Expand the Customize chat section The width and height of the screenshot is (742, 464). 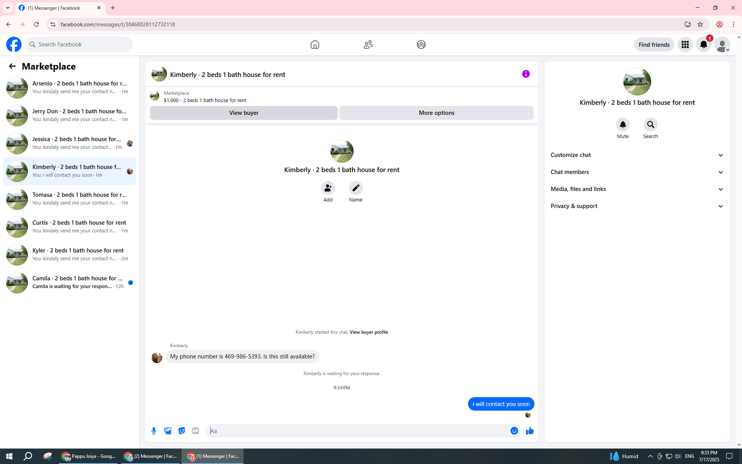(637, 155)
